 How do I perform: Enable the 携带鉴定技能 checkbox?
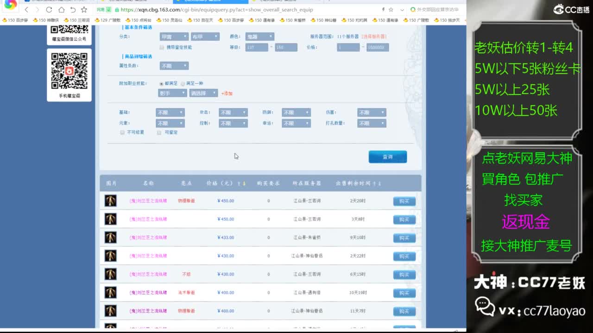point(162,47)
